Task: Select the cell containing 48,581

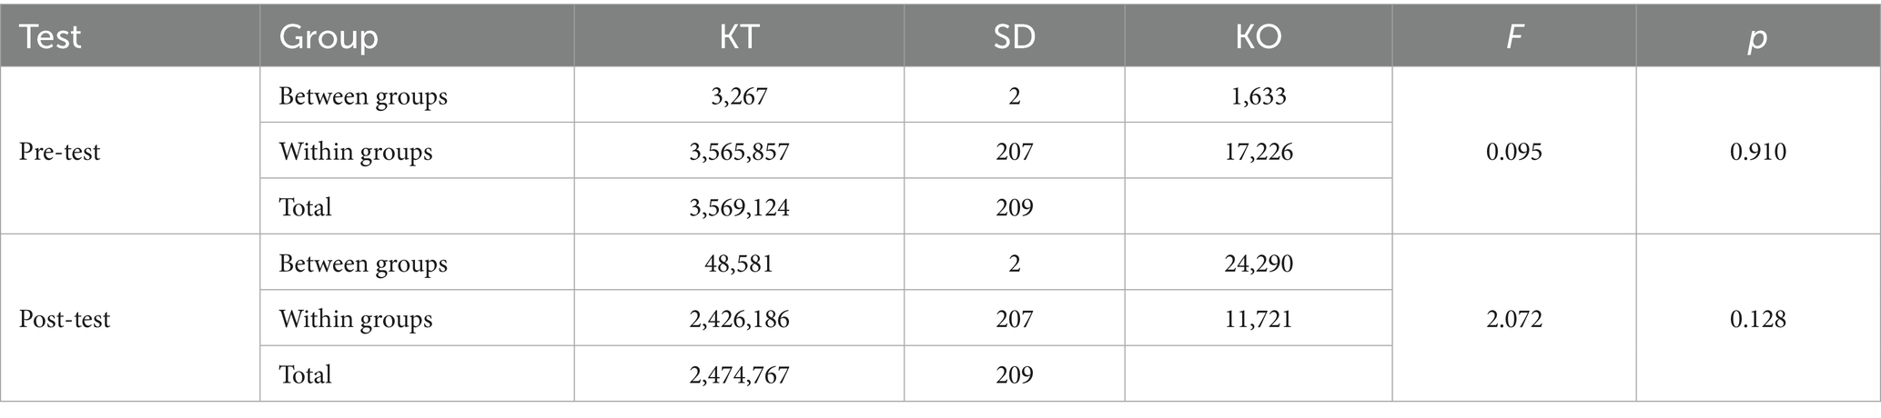Action: click(739, 264)
